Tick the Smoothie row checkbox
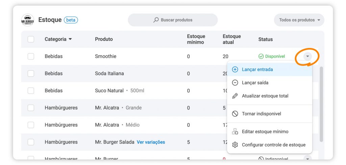This screenshot has width=346, height=165. (x=31, y=56)
